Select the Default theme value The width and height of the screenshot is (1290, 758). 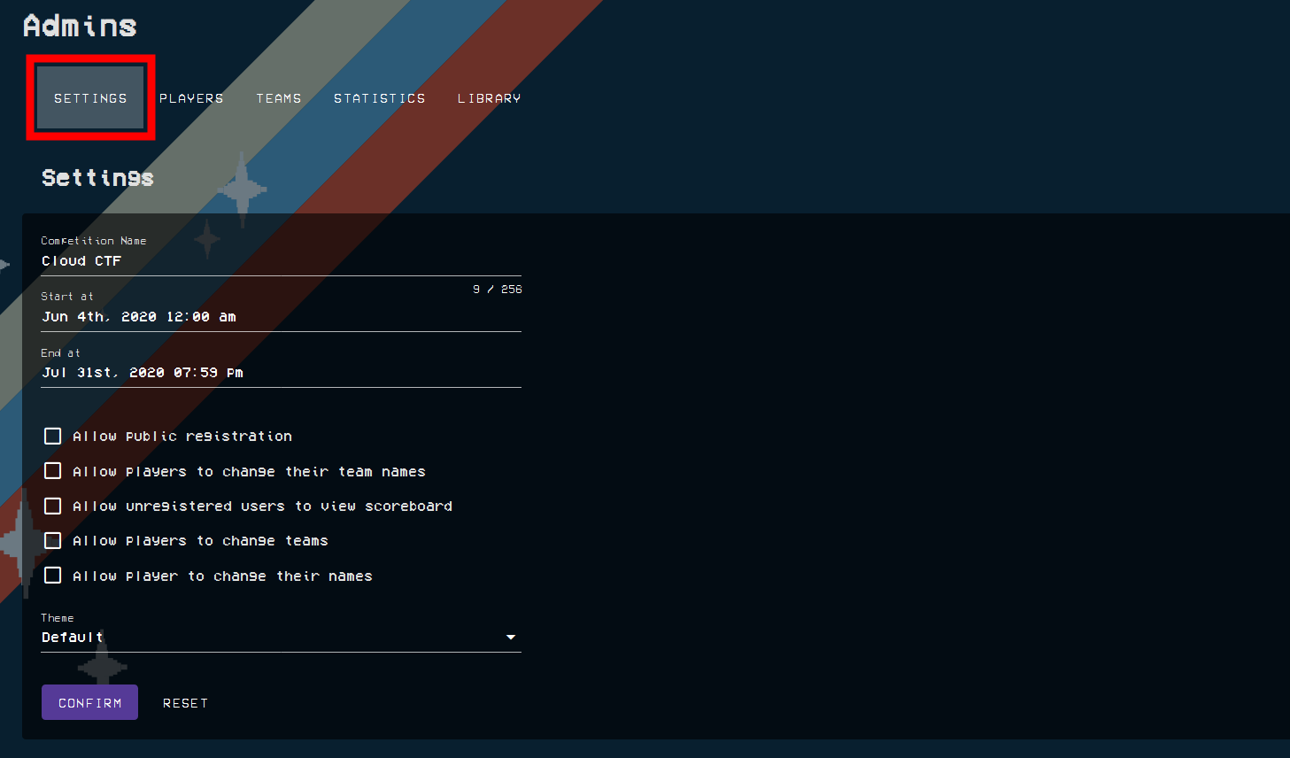click(x=73, y=637)
